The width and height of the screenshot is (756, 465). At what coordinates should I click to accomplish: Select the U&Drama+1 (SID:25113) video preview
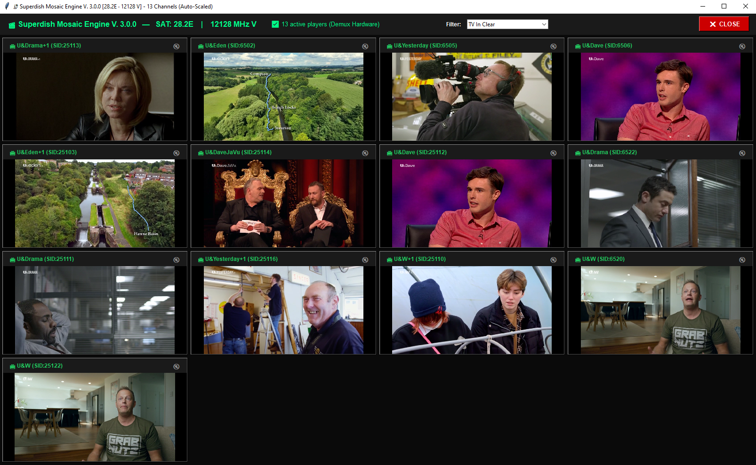tap(95, 96)
